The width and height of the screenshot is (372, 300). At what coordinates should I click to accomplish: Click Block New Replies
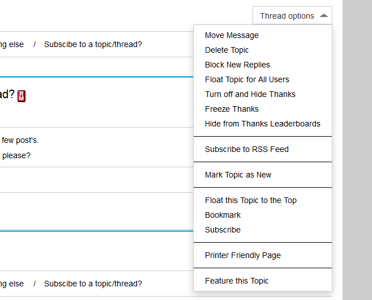pos(237,65)
